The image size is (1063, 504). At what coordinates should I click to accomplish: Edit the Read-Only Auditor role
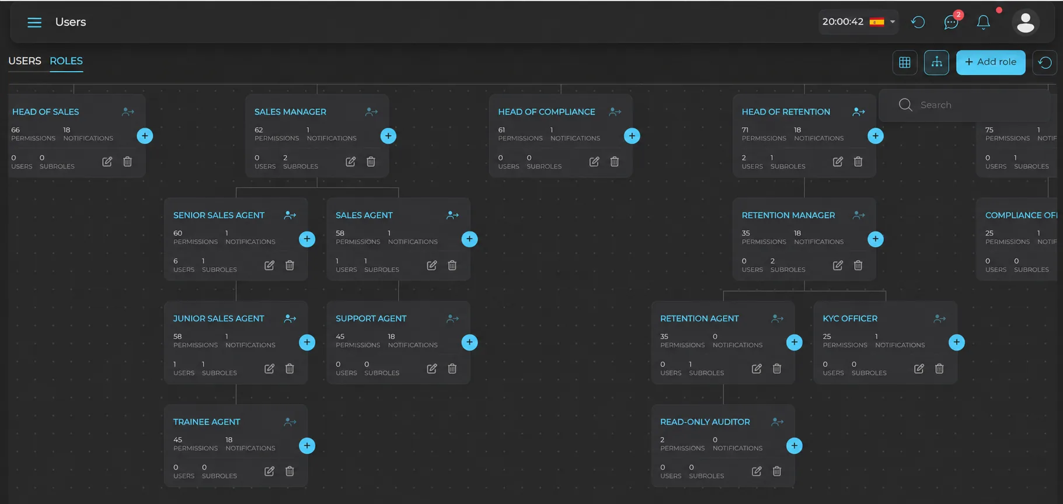(x=757, y=471)
